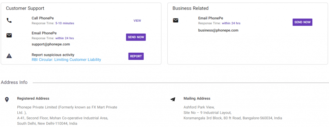Click the Customer Support card heading
The height and width of the screenshot is (127, 329).
pyautogui.click(x=25, y=8)
